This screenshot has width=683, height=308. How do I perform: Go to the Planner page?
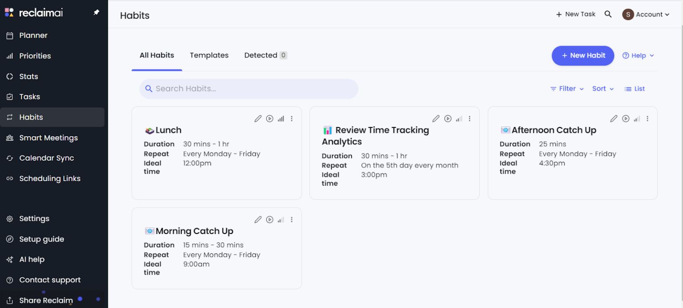33,35
